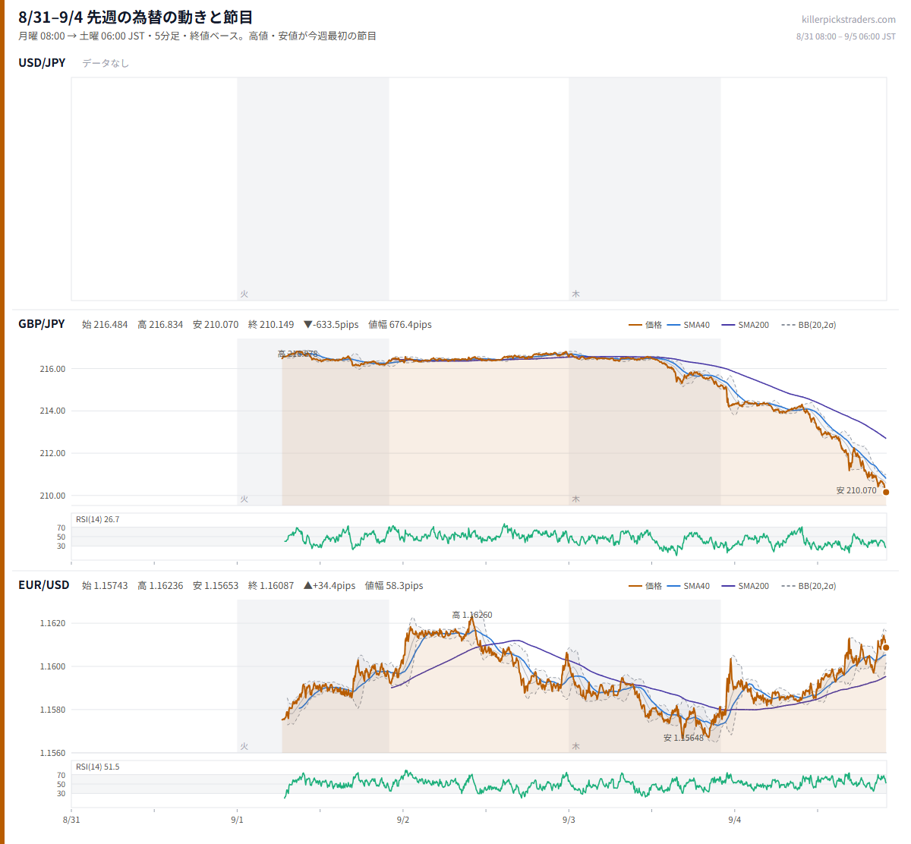Click EUR/USD high value 高 1.16236
911x844 pixels.
160,585
